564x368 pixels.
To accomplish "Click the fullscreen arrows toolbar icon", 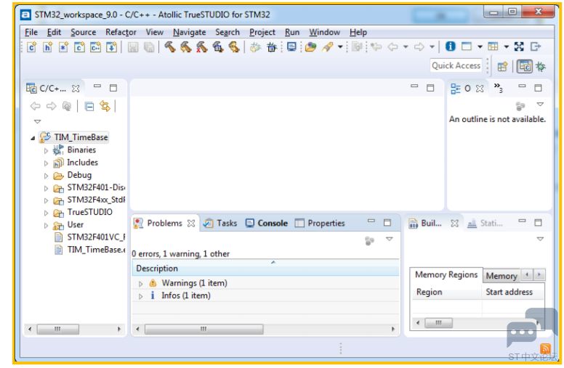I will click(519, 46).
